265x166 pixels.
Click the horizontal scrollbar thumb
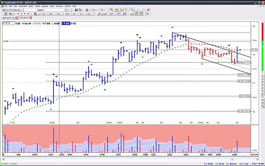coord(232,159)
